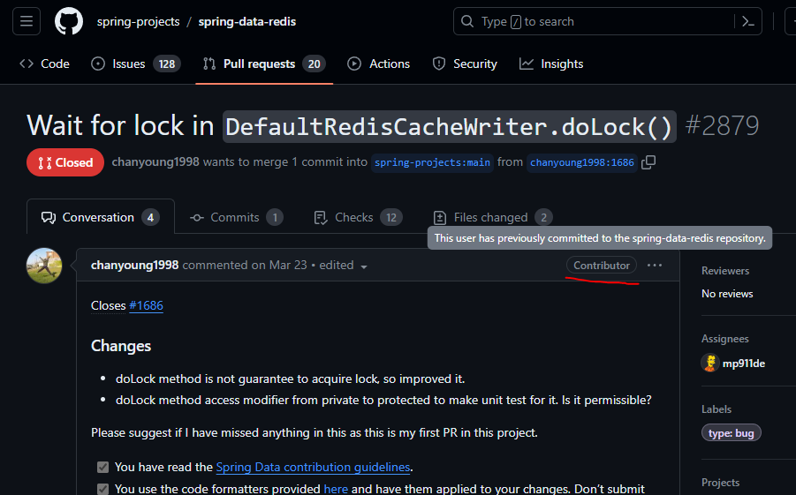The width and height of the screenshot is (796, 495).
Task: Click the 'Changes' heading in comment
Action: (x=121, y=346)
